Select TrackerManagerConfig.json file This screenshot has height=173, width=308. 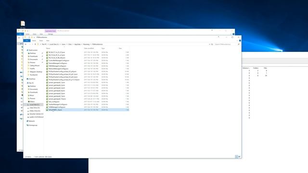point(58,105)
